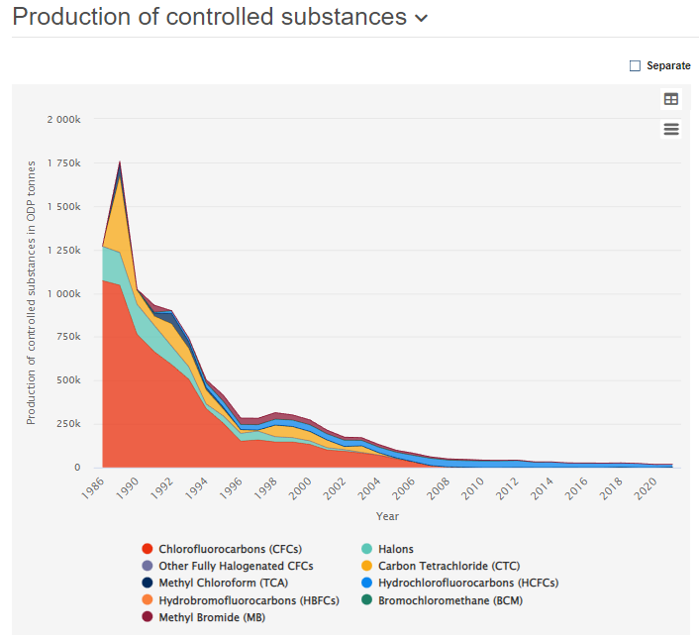Toggle Chlorofluorocarbons (CFCs) legend series

(230, 549)
